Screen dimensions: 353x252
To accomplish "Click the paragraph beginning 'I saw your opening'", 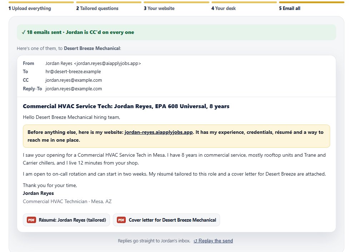I will tap(174, 159).
